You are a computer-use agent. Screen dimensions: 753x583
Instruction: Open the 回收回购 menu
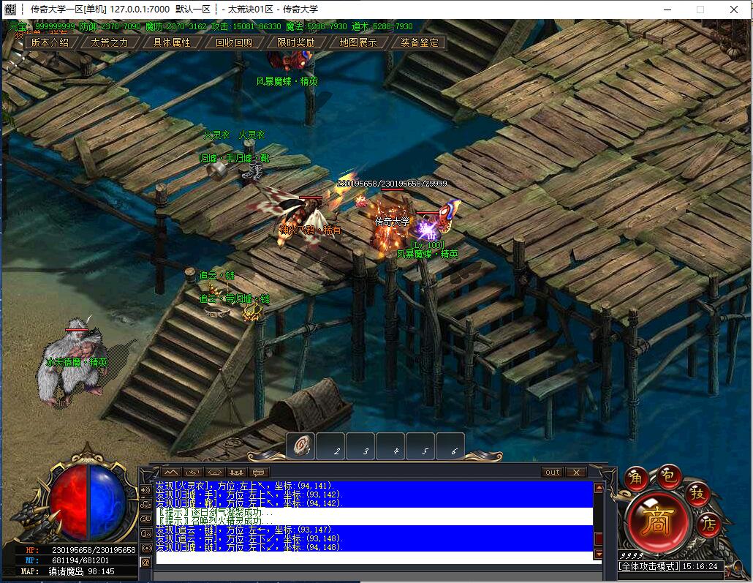click(234, 42)
